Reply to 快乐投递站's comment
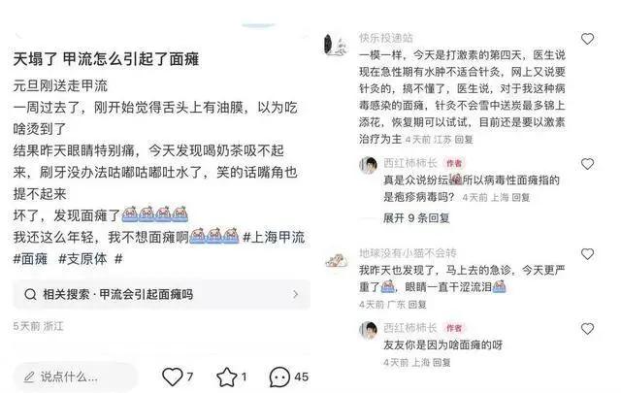621x393 pixels. click(x=464, y=140)
